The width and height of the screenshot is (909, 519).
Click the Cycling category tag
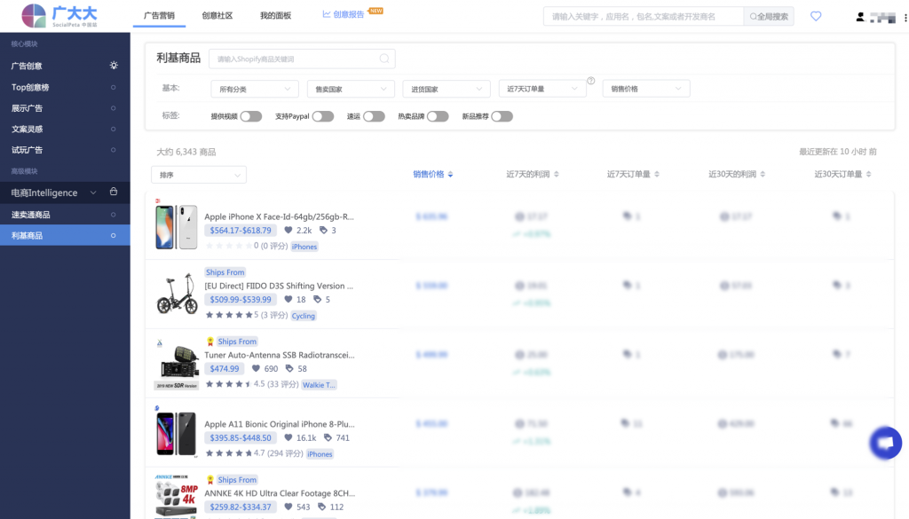pyautogui.click(x=304, y=316)
